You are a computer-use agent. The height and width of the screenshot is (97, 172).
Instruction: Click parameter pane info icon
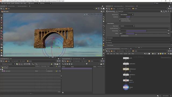coord(169,11)
